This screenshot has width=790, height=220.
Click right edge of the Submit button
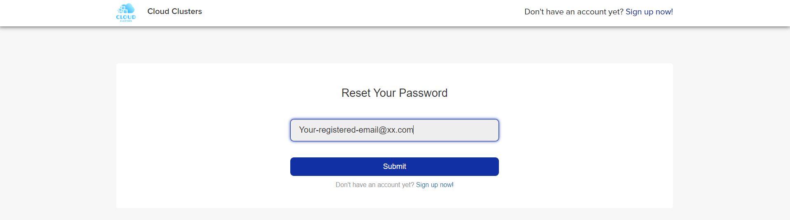pyautogui.click(x=494, y=166)
